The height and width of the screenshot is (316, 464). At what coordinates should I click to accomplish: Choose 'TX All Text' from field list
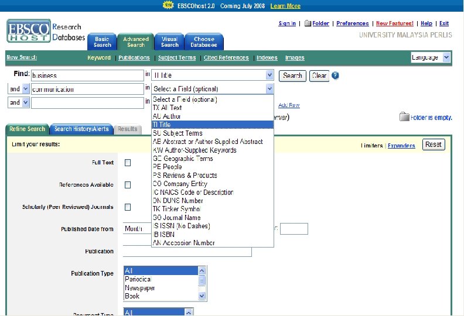212,108
